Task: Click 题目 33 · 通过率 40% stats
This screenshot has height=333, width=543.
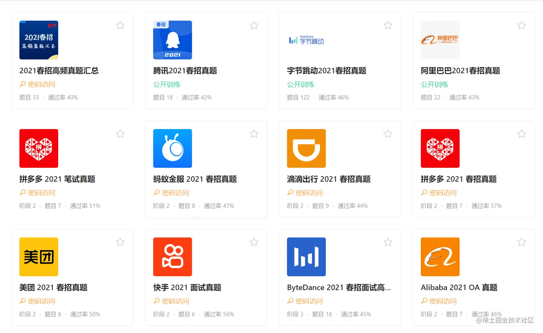Action: pyautogui.click(x=48, y=97)
